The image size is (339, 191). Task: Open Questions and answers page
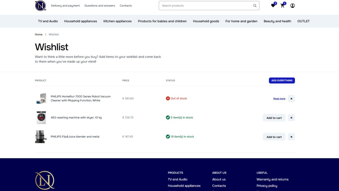[100, 6]
